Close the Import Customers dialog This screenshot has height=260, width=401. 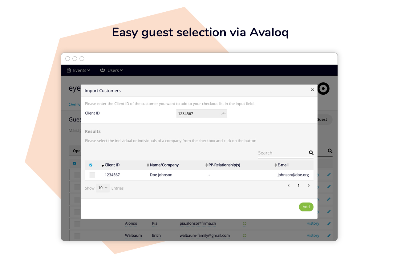312,90
